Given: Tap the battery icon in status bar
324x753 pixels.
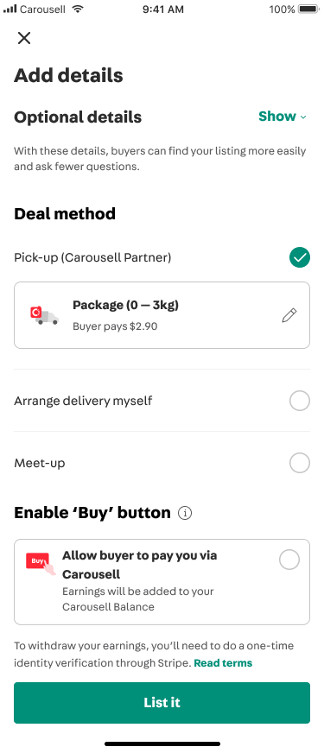Looking at the screenshot, I should point(309,9).
